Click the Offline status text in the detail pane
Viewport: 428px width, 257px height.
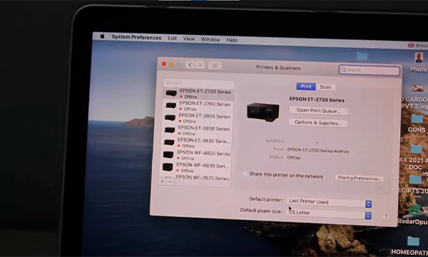(294, 157)
